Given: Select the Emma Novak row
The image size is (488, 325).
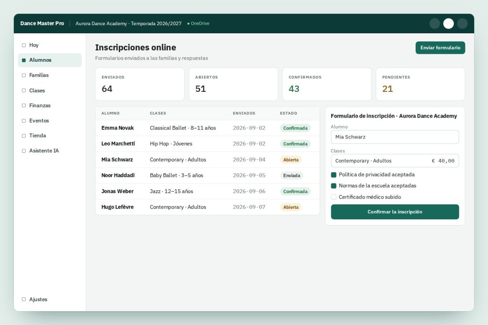Looking at the screenshot, I should [x=207, y=128].
